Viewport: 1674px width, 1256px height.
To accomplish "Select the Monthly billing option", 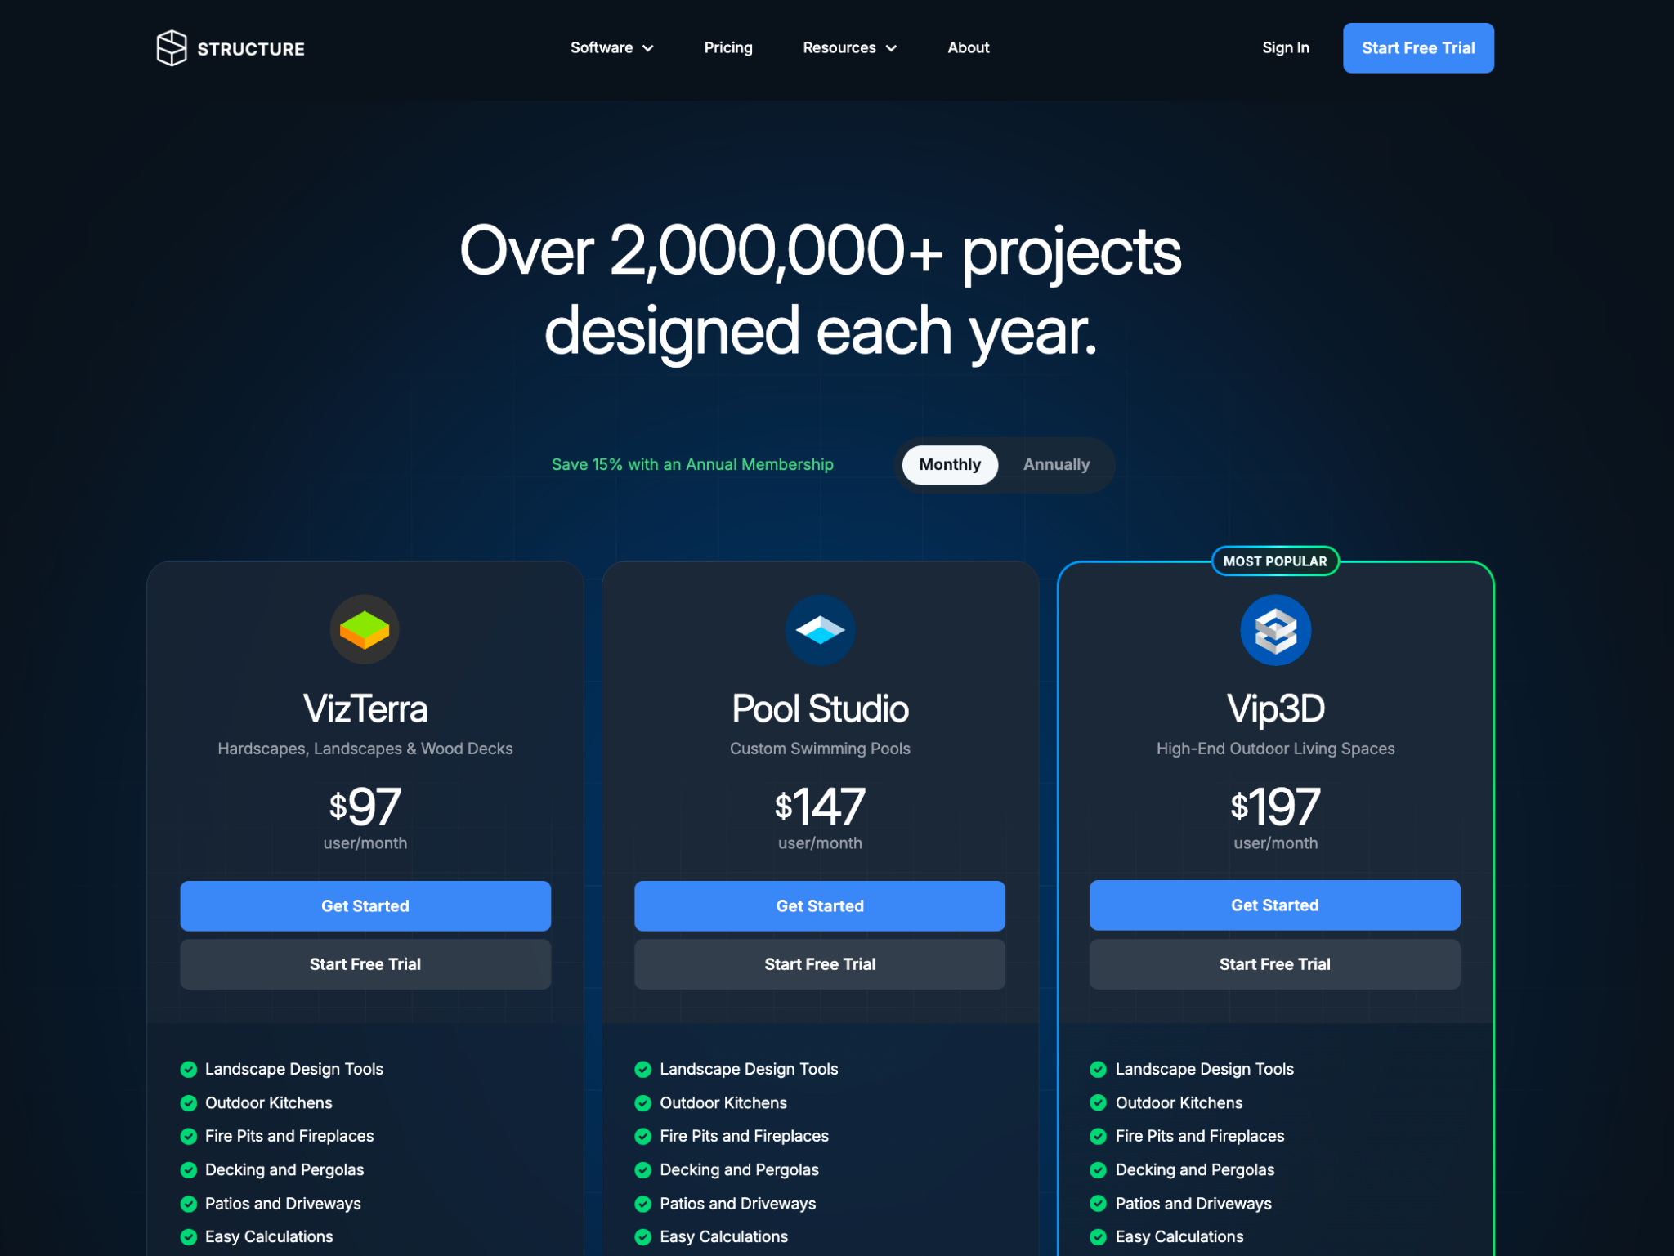I will point(950,464).
